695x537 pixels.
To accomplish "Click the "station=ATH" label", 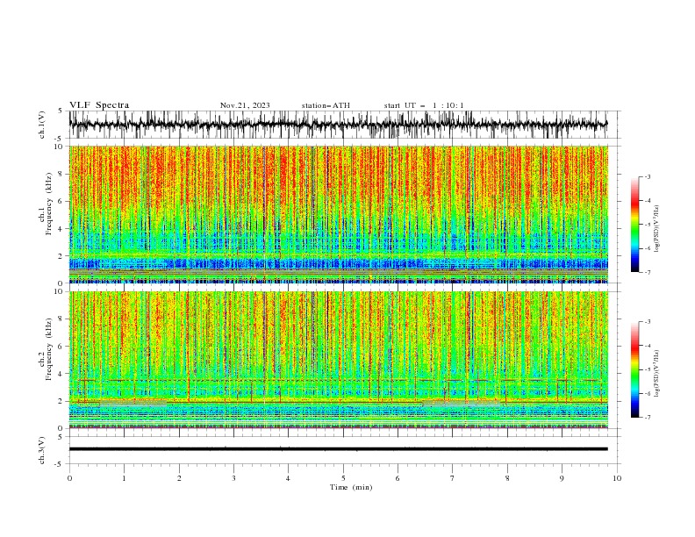I will 326,105.
